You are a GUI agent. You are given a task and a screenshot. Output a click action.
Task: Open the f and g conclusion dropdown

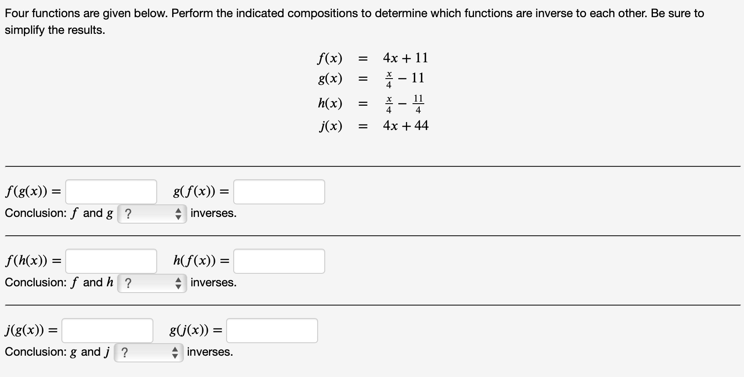pyautogui.click(x=152, y=214)
